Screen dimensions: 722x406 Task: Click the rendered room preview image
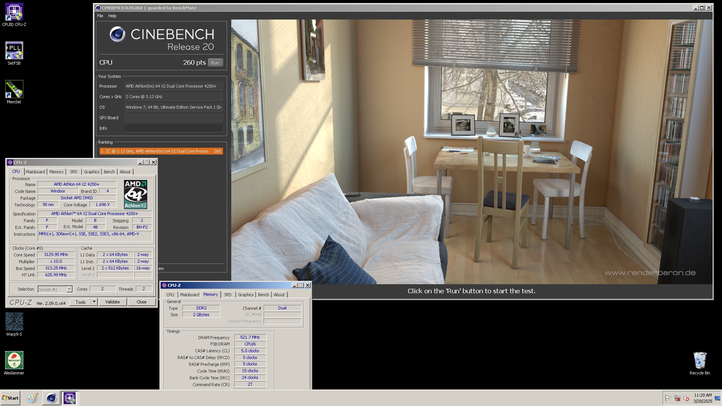(x=472, y=152)
